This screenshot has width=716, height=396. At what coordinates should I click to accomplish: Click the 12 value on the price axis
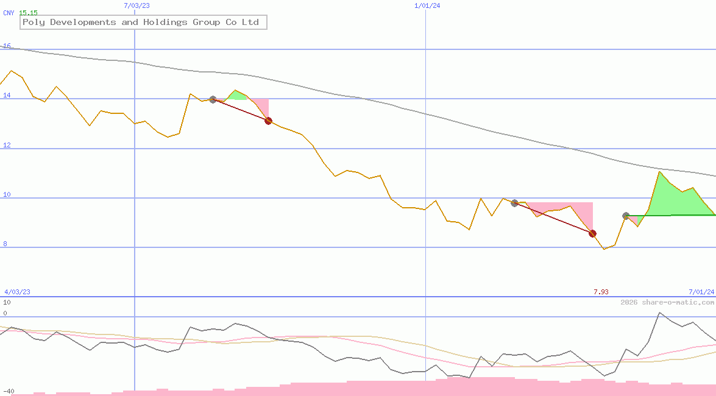pos(7,145)
